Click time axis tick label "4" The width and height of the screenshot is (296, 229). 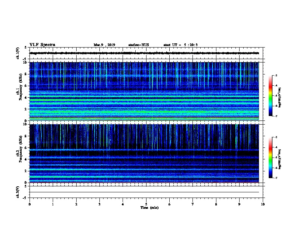[123, 204]
